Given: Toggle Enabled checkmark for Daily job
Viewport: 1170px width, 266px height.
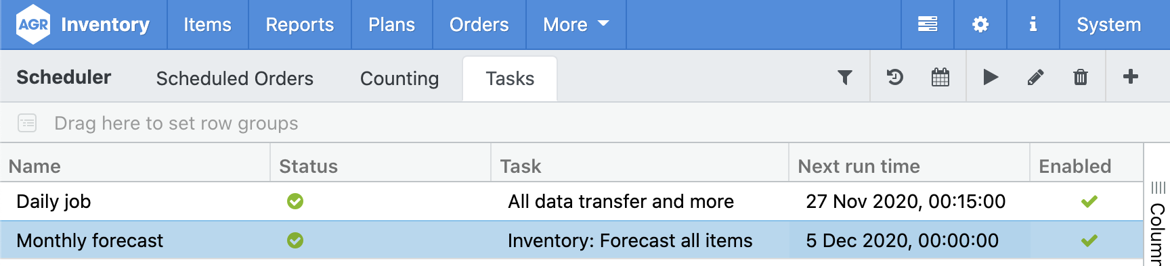Looking at the screenshot, I should tap(1089, 201).
